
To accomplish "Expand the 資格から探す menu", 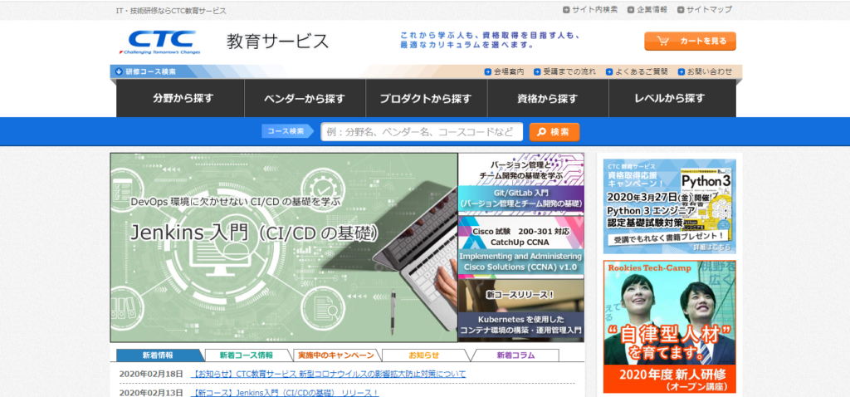I will point(547,99).
